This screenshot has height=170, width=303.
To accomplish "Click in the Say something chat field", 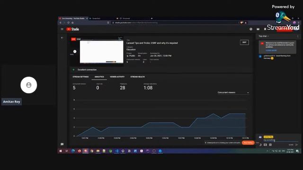I will click(x=281, y=140).
